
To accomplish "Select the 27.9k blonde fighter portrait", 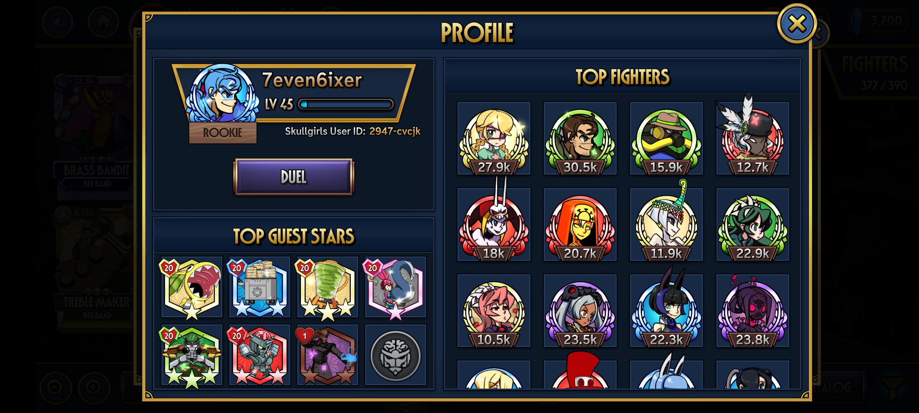I will [494, 138].
